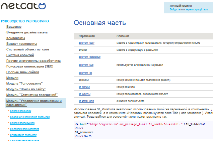
Task: Expand Система событий section
Action: (x=20, y=55)
